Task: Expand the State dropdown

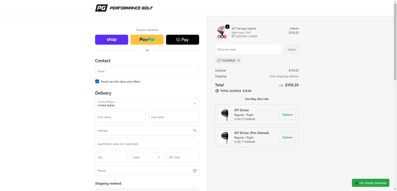Action: 147,157
